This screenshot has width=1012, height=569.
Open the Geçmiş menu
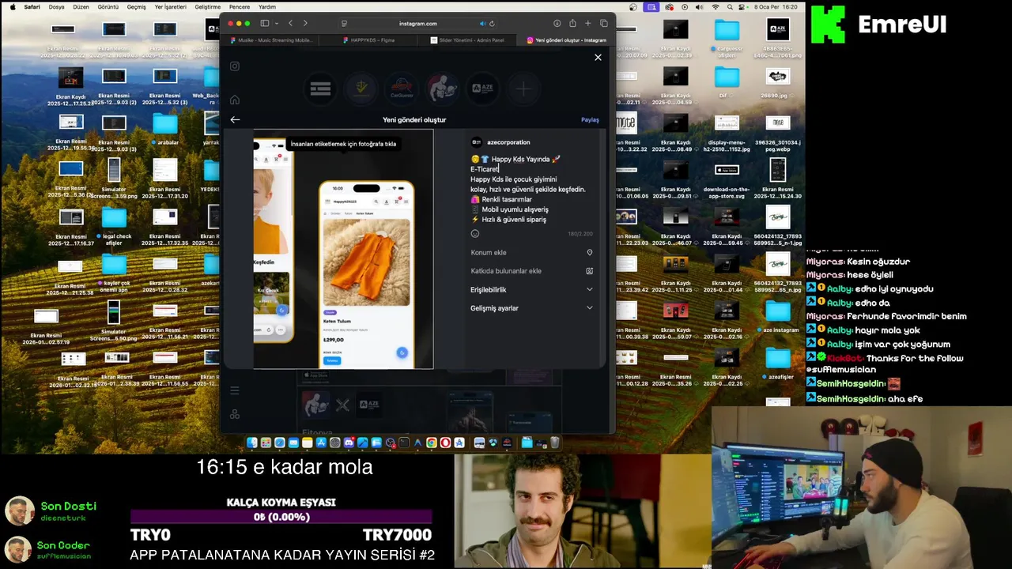(x=137, y=6)
